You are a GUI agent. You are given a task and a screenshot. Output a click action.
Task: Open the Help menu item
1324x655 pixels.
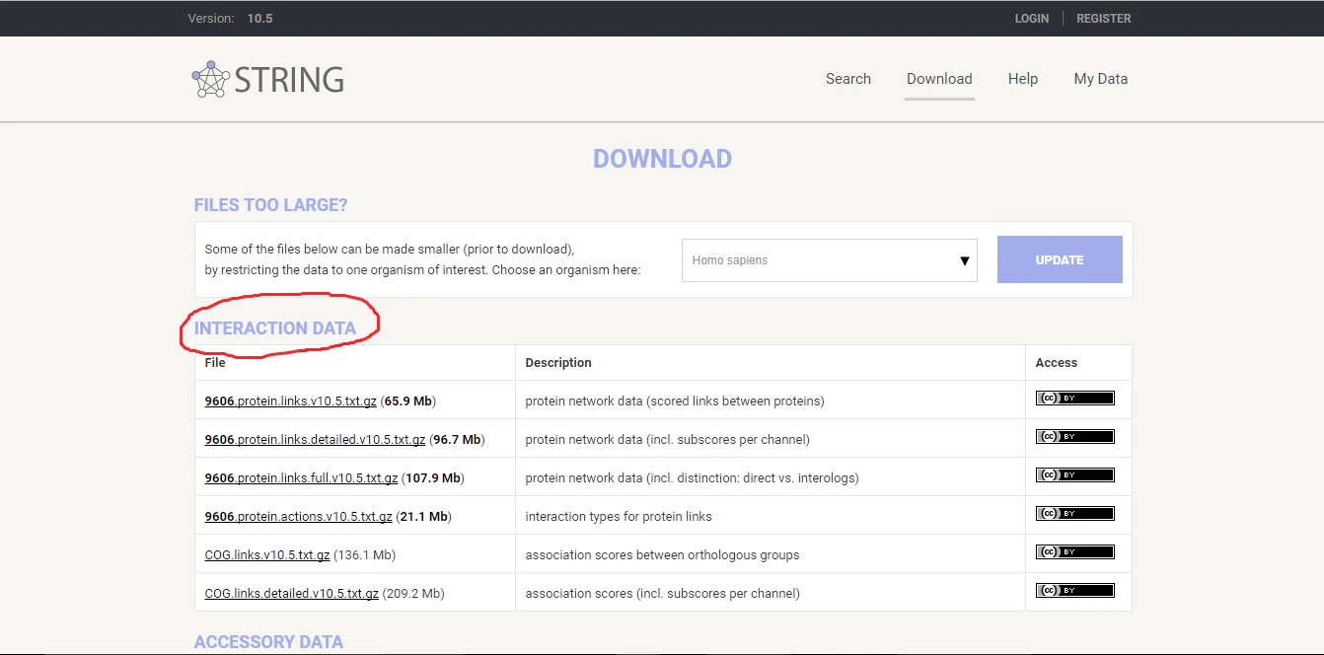pos(1023,79)
